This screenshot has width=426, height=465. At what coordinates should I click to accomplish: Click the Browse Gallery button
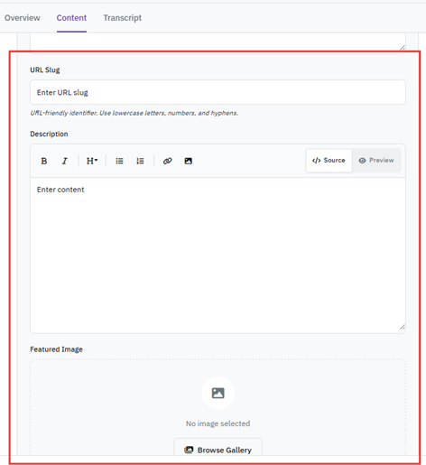click(x=218, y=450)
